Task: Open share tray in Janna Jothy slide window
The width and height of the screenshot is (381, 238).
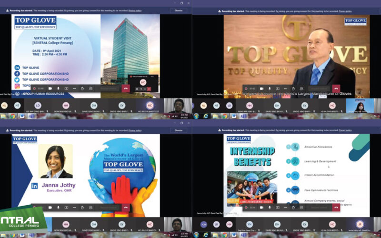Action: point(66,208)
